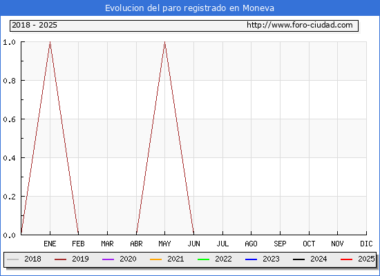Viewport: 380px width, 276px height.
Task: Click the 2025 legend label text
Action: point(366,259)
